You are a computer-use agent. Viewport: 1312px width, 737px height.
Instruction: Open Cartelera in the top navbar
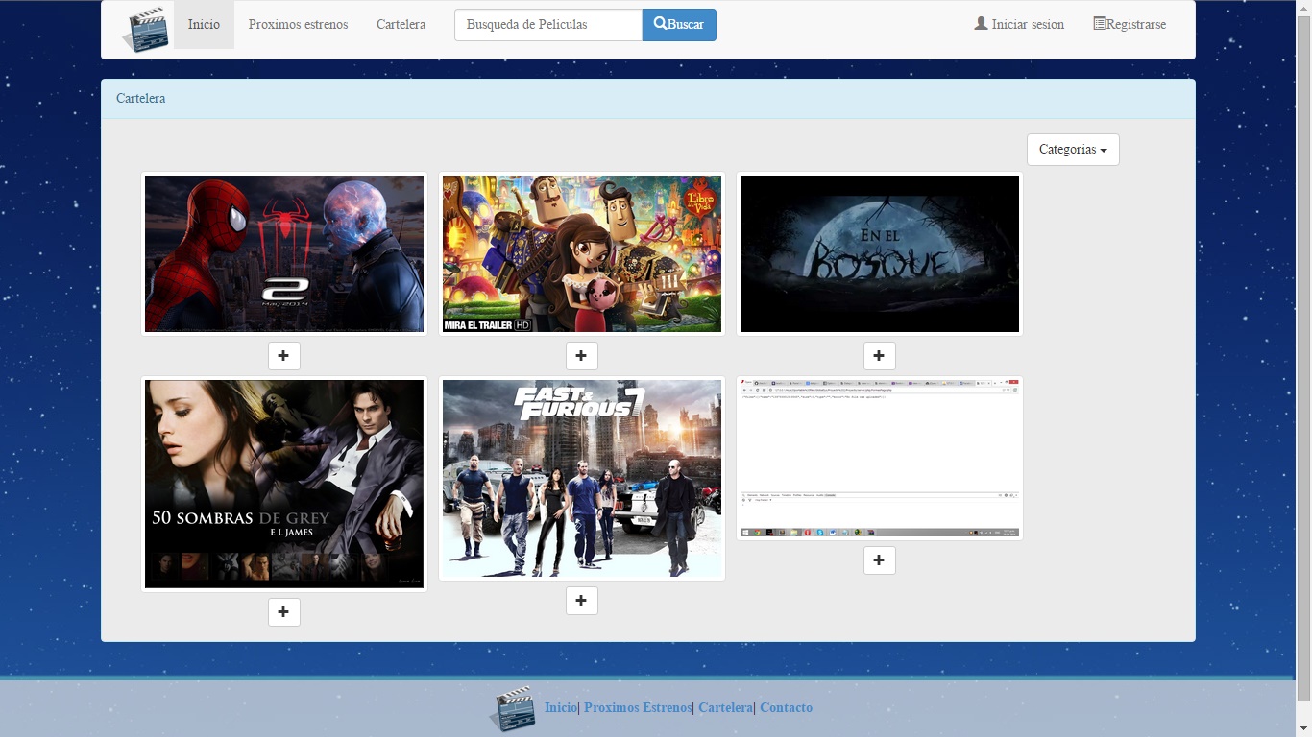click(401, 25)
